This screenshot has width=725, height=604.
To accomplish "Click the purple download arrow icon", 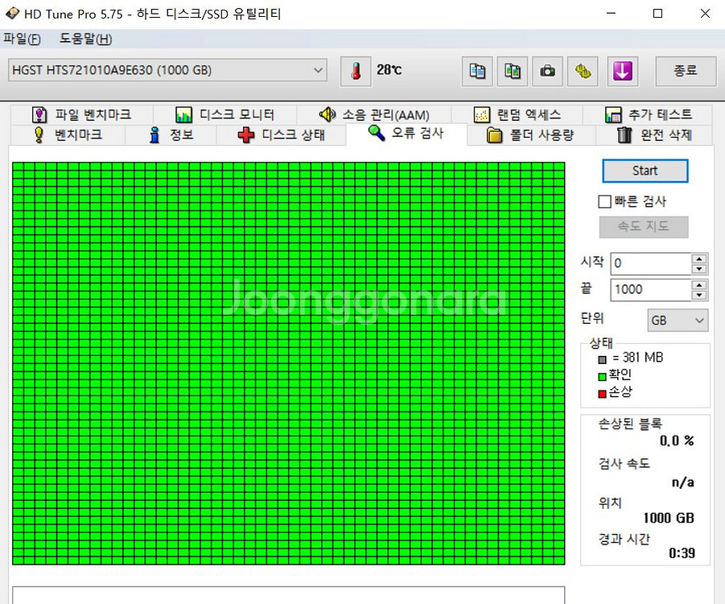I will (x=623, y=72).
